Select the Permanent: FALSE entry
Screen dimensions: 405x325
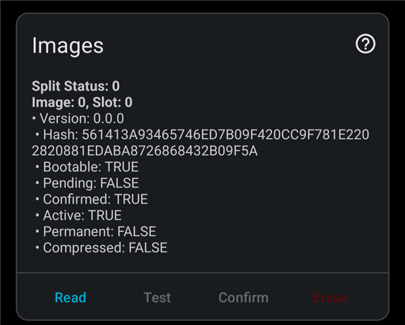[95, 232]
